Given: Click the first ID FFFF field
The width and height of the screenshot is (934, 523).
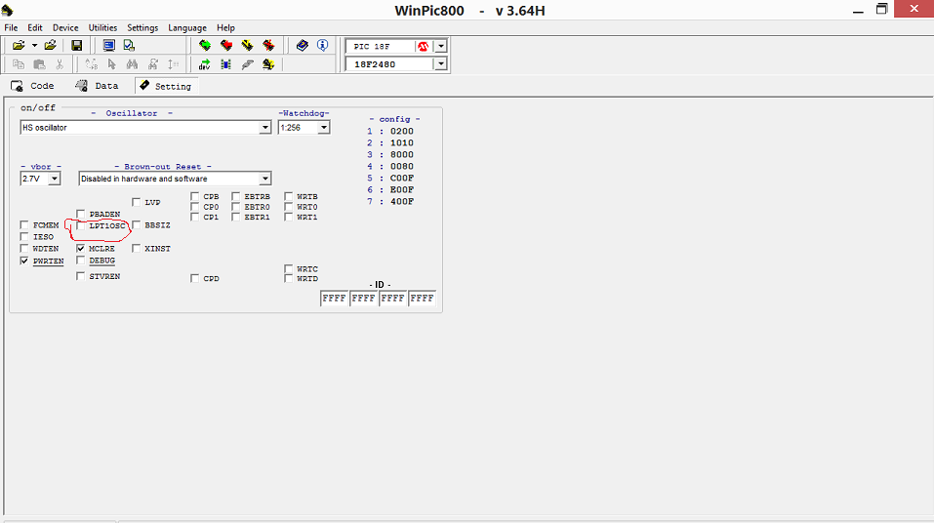Looking at the screenshot, I should (x=334, y=299).
